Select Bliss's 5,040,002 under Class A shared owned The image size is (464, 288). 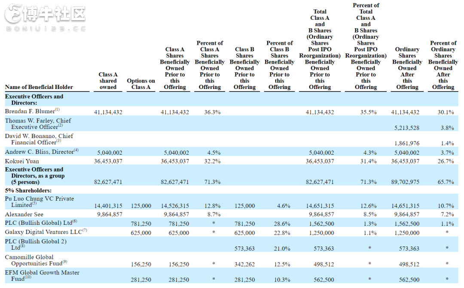[110, 153]
